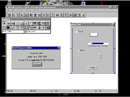Close the Wedit Resource Editor about dialog
This screenshot has width=130, height=97.
click(59, 48)
